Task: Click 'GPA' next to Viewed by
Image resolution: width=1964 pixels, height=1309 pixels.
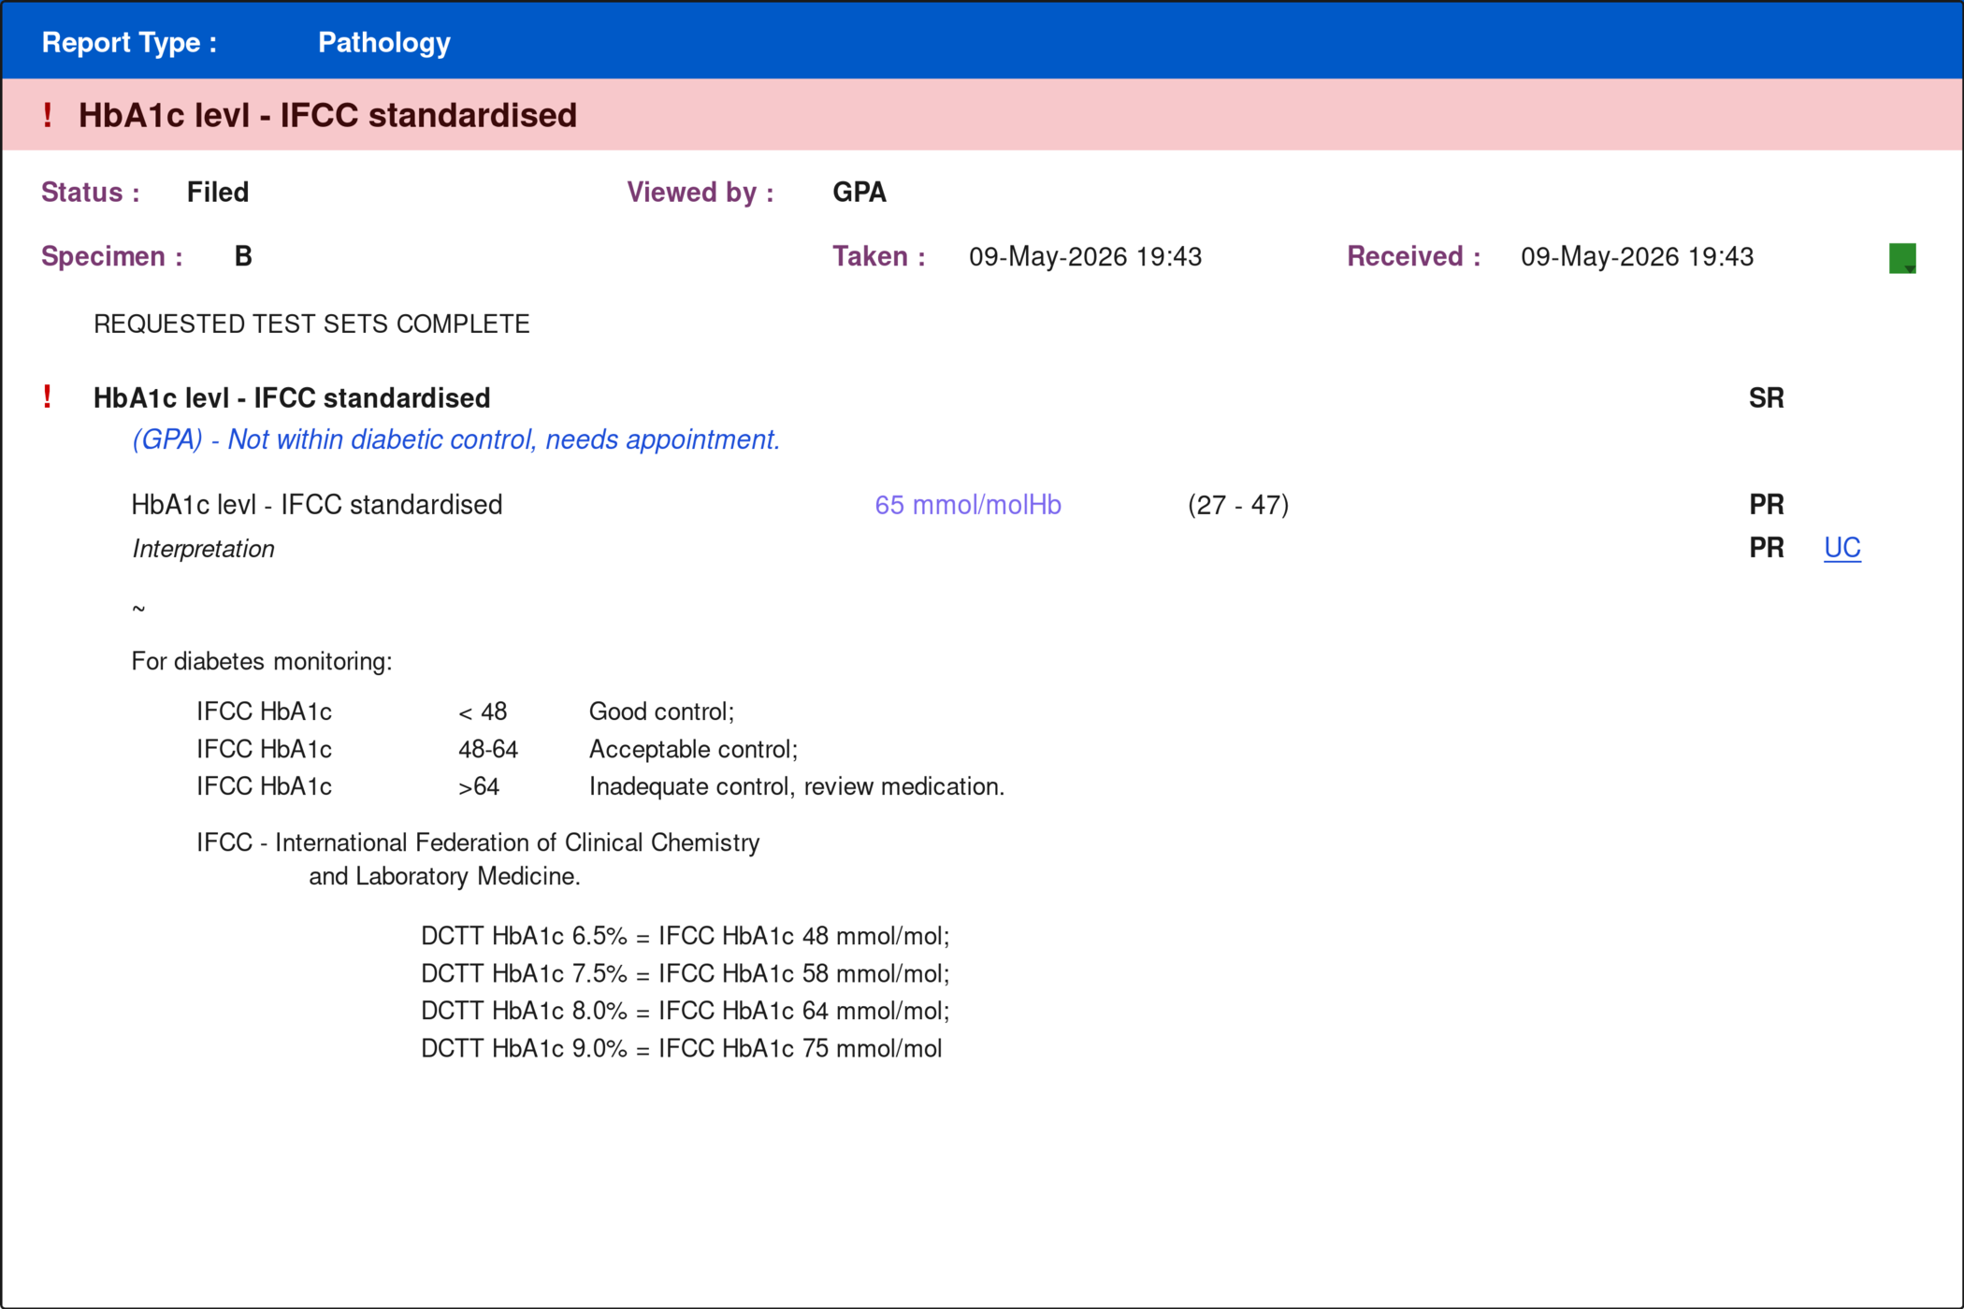Action: (859, 192)
